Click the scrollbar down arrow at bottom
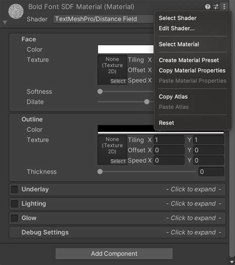The height and width of the screenshot is (265, 235). 232,262
